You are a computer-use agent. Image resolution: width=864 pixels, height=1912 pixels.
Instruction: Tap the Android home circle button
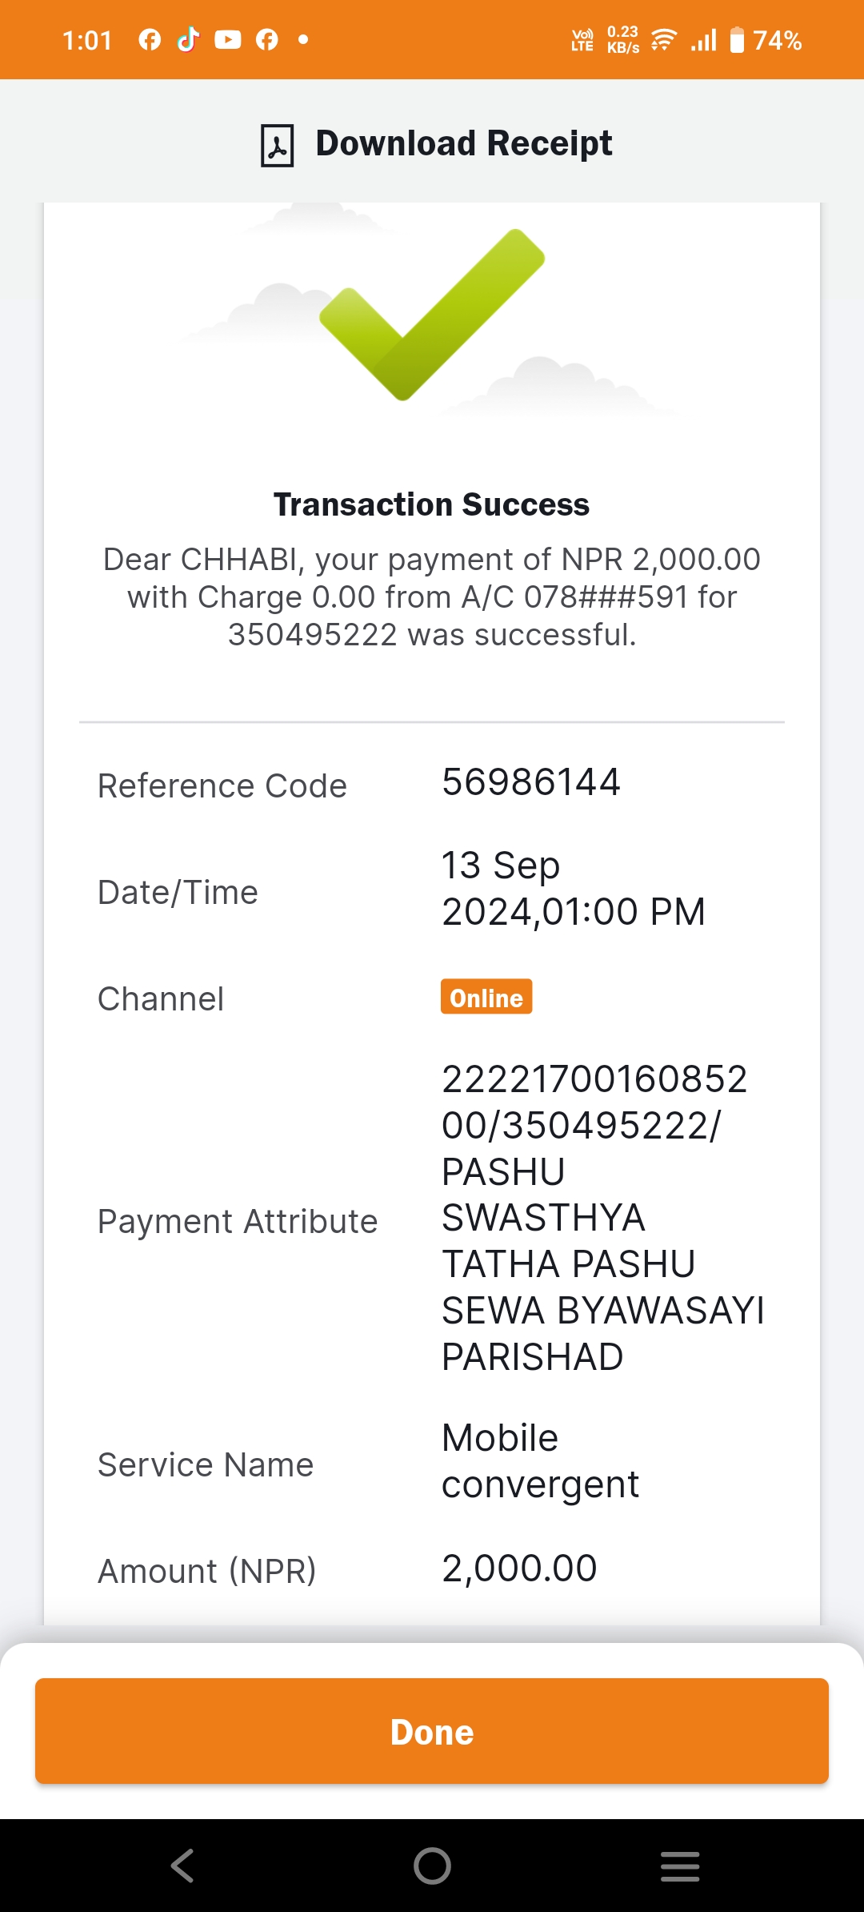coord(432,1866)
